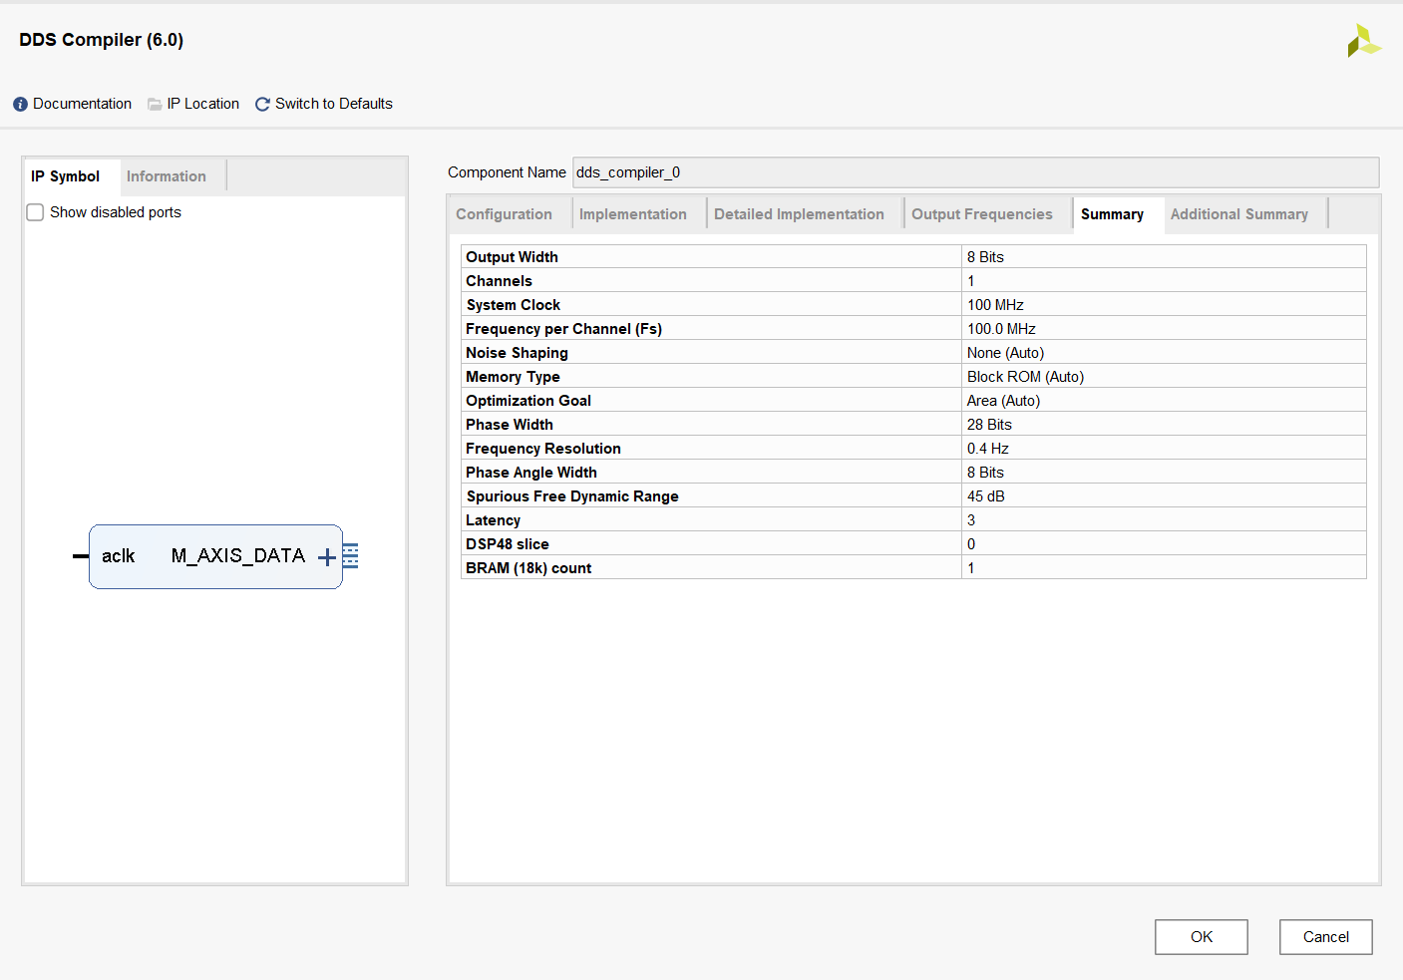Click the IP Location folder icon

tap(155, 104)
